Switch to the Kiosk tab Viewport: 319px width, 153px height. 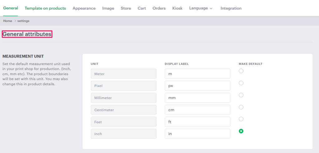177,8
